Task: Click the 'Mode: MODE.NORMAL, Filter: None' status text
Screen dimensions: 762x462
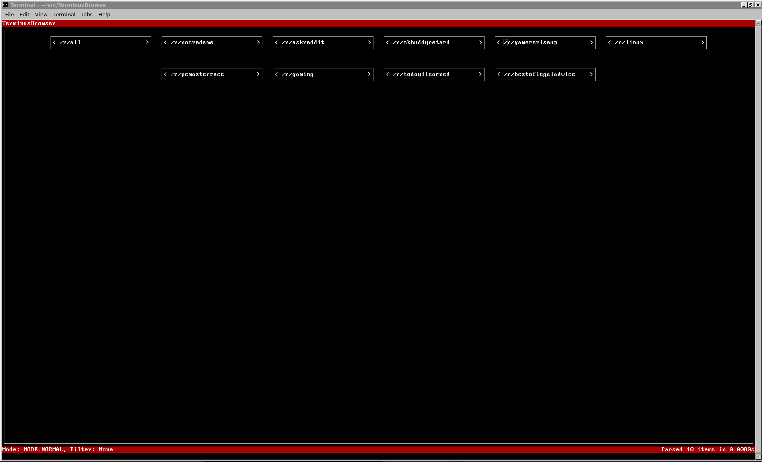Action: (58, 450)
